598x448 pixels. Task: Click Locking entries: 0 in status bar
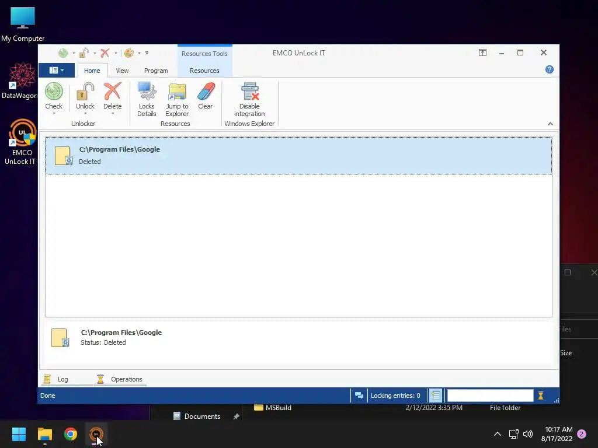pyautogui.click(x=395, y=395)
